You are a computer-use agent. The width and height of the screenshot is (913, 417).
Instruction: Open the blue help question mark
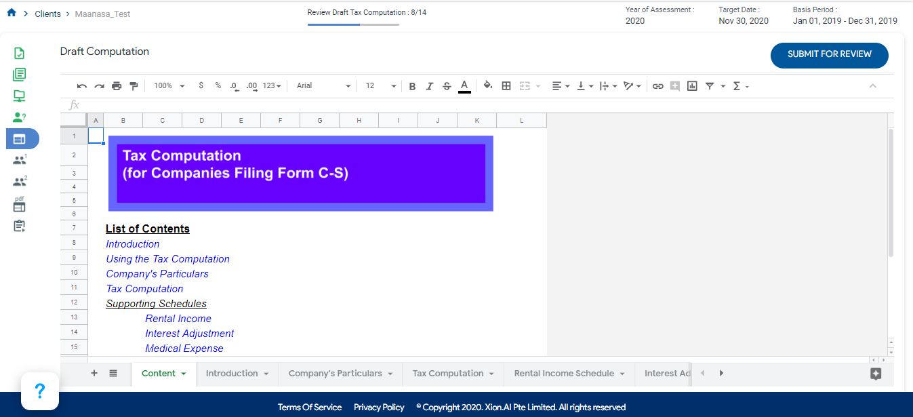(40, 391)
